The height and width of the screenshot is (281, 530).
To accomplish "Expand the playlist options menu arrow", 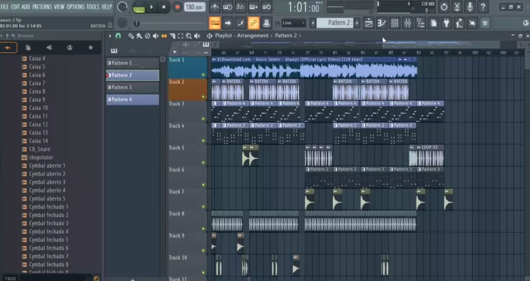I will coord(109,36).
